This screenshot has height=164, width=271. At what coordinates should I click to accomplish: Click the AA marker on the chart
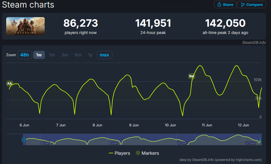[x=10, y=83]
